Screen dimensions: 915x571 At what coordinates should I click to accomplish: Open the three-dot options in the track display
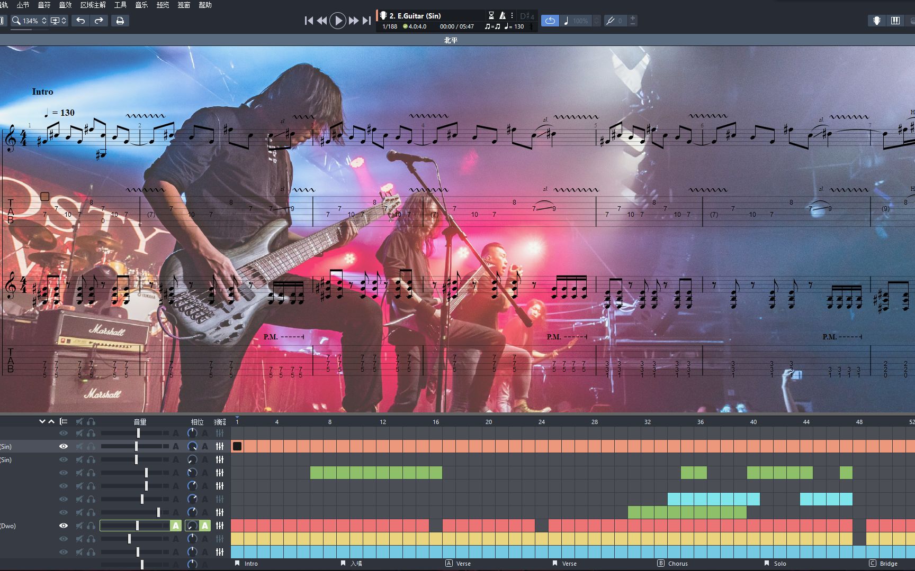coord(512,15)
